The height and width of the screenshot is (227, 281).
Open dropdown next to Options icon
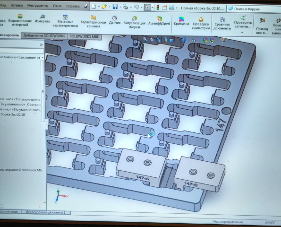(x=177, y=8)
